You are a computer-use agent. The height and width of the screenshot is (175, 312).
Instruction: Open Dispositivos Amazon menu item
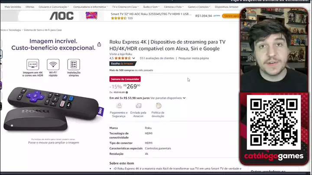pos(227,7)
